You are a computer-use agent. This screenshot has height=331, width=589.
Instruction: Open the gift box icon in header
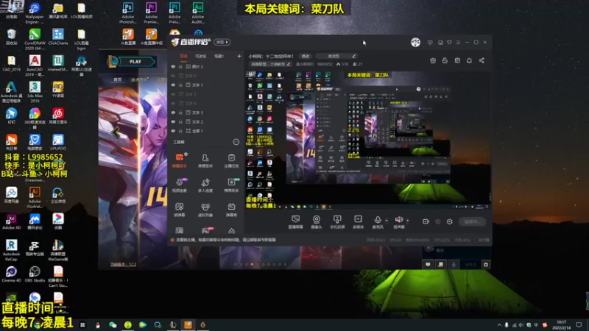(x=433, y=60)
